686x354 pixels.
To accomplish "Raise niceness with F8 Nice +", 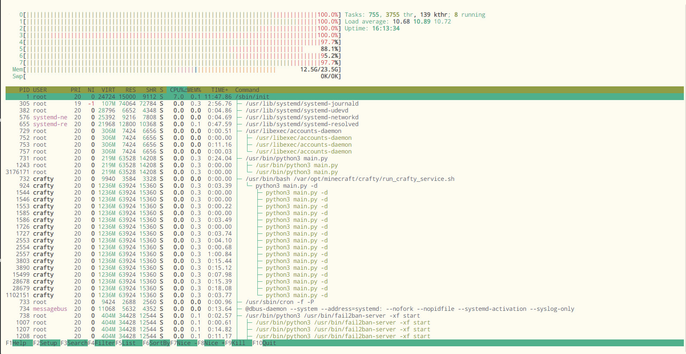I will pyautogui.click(x=211, y=343).
